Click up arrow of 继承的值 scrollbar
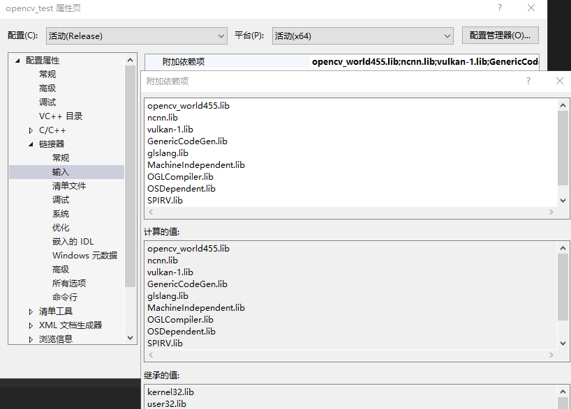Image resolution: width=571 pixels, height=409 pixels. 563,392
